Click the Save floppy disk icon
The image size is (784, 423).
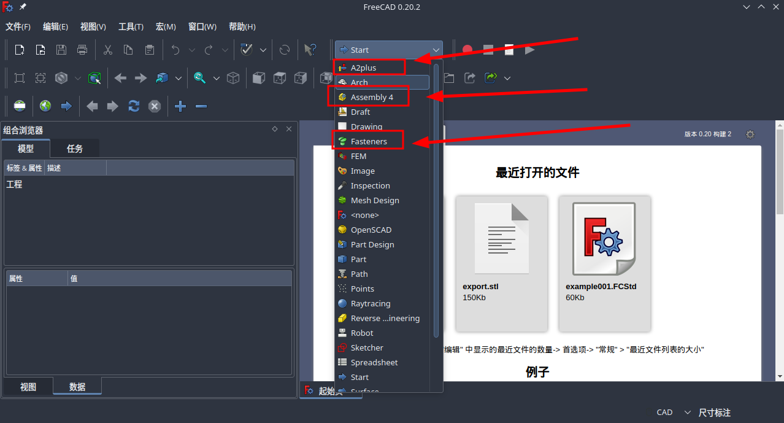pos(61,50)
